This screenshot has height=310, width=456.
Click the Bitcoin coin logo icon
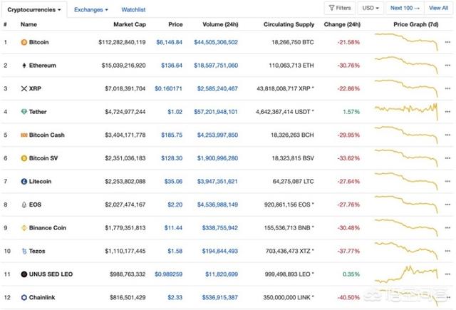[24, 42]
